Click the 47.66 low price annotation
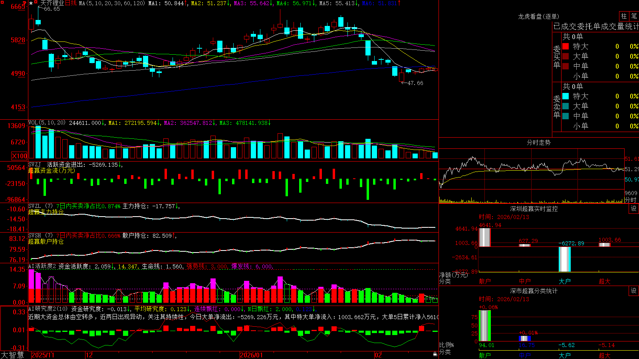The height and width of the screenshot is (359, 639). 415,83
